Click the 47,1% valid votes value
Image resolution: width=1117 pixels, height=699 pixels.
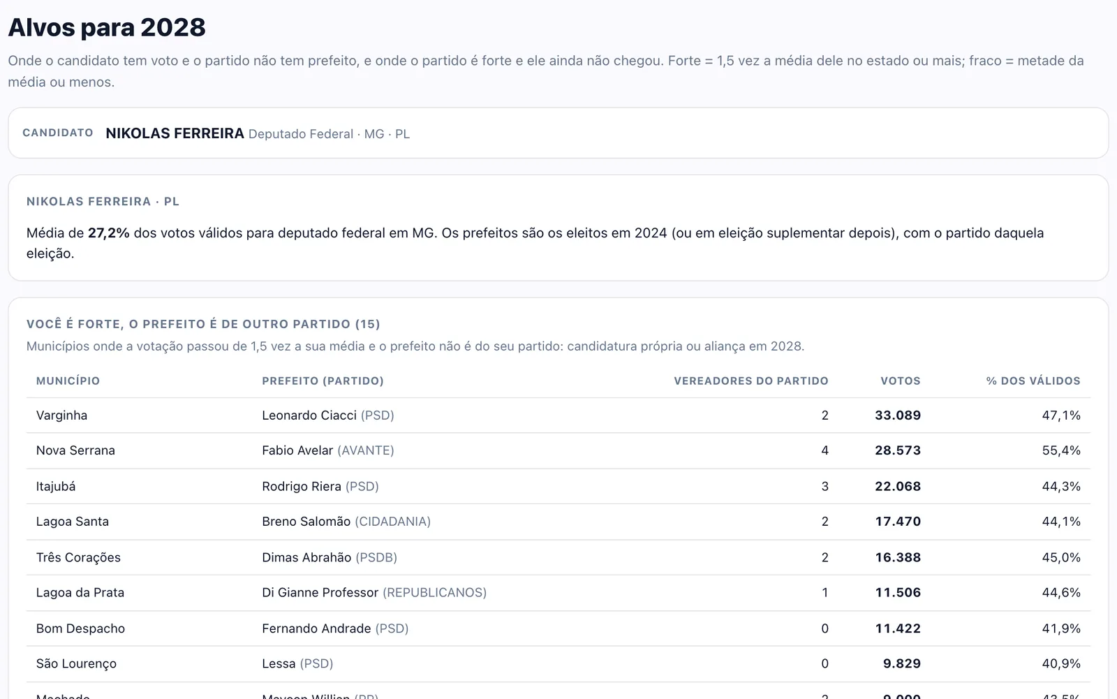1061,415
